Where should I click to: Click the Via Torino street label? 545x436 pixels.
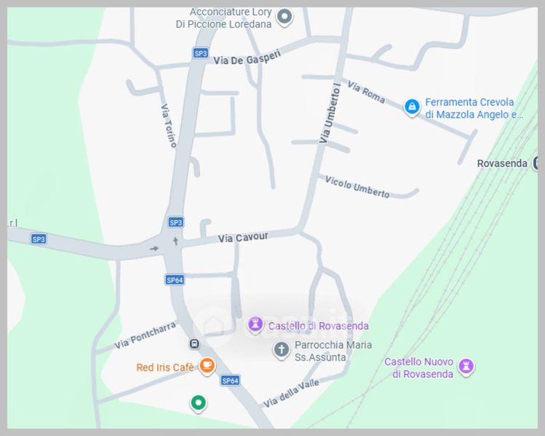click(x=169, y=125)
